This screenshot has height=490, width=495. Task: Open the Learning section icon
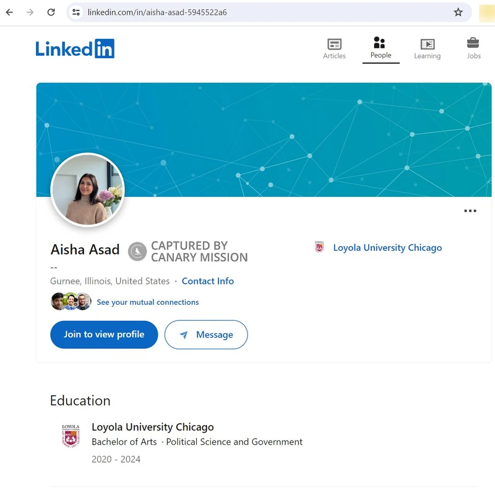click(x=427, y=45)
